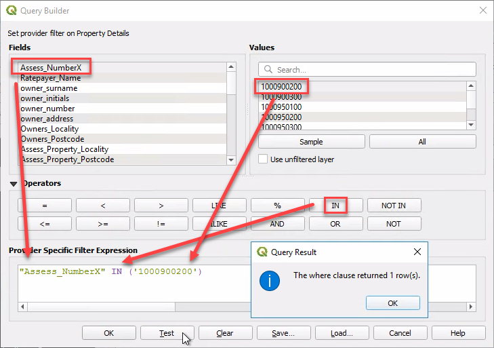The width and height of the screenshot is (494, 348).
Task: Select the Owners_Postcode field
Action: tap(122, 139)
